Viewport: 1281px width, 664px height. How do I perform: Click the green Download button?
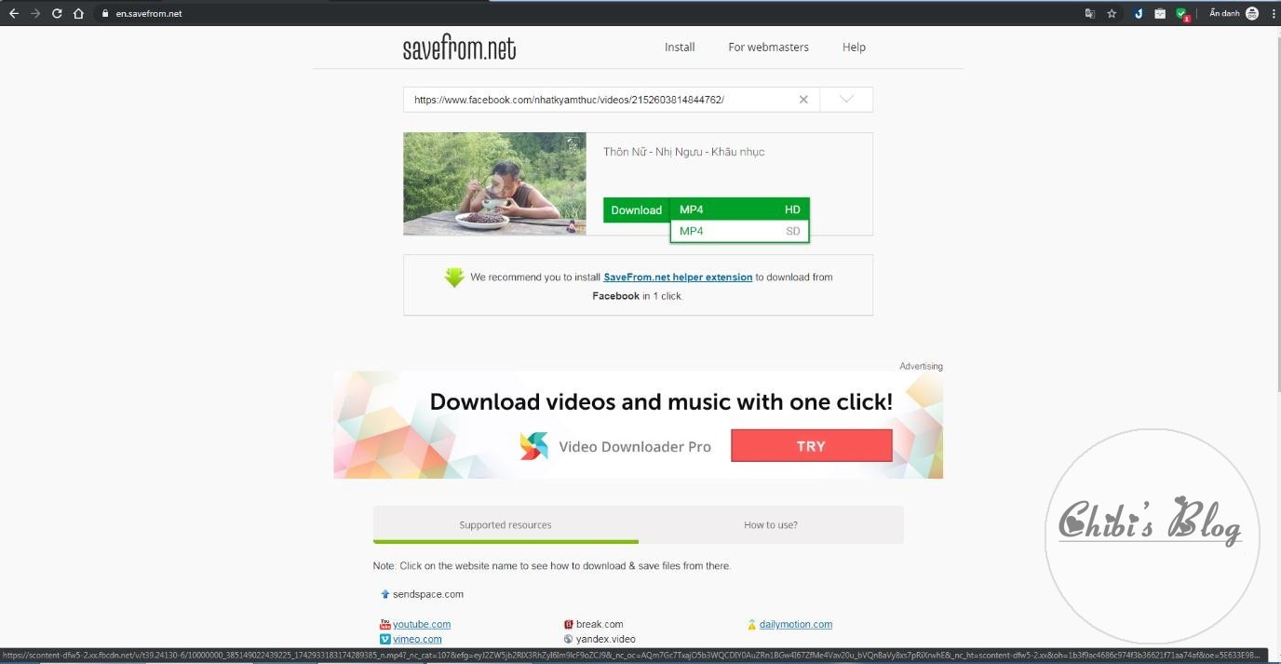(637, 210)
